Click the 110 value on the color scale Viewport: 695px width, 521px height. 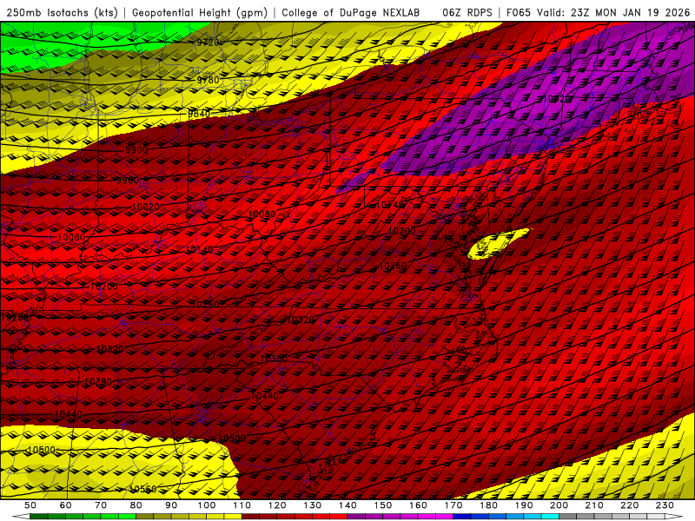242,505
